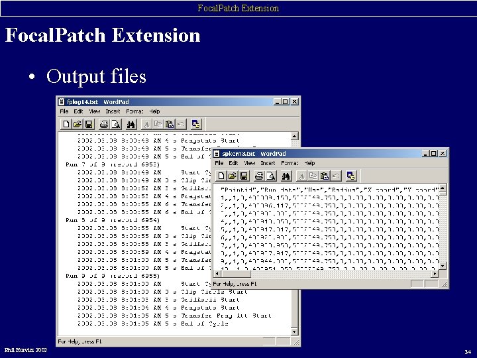Click Date/Time icon in spkern3.txt WordPad
The width and height of the screenshot is (477, 358).
click(x=351, y=176)
